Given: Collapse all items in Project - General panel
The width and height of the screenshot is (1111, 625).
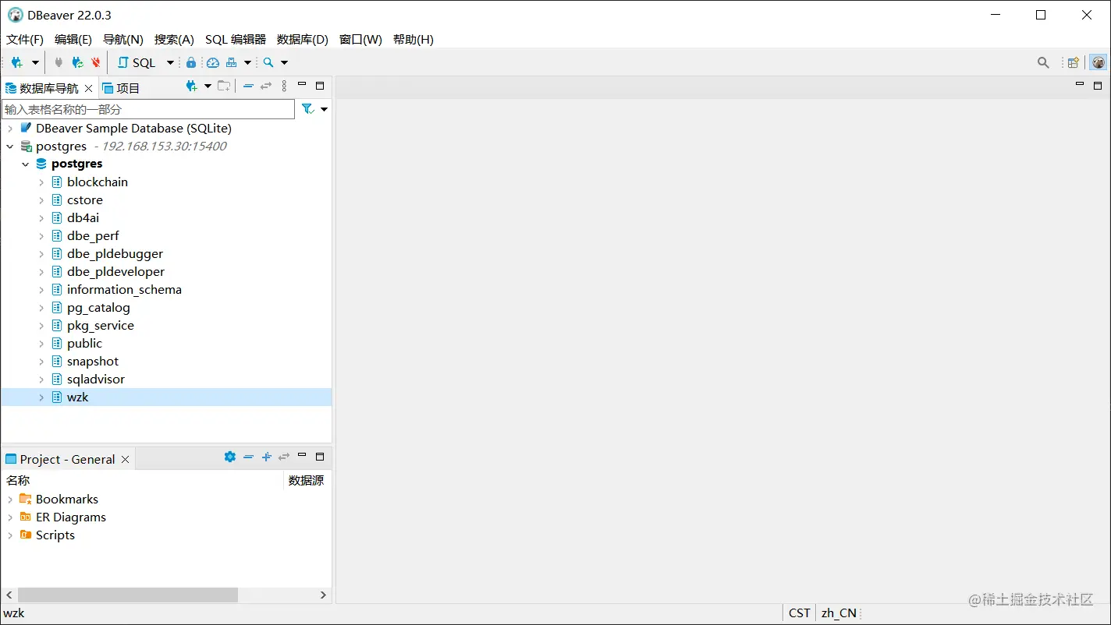Looking at the screenshot, I should pyautogui.click(x=248, y=457).
